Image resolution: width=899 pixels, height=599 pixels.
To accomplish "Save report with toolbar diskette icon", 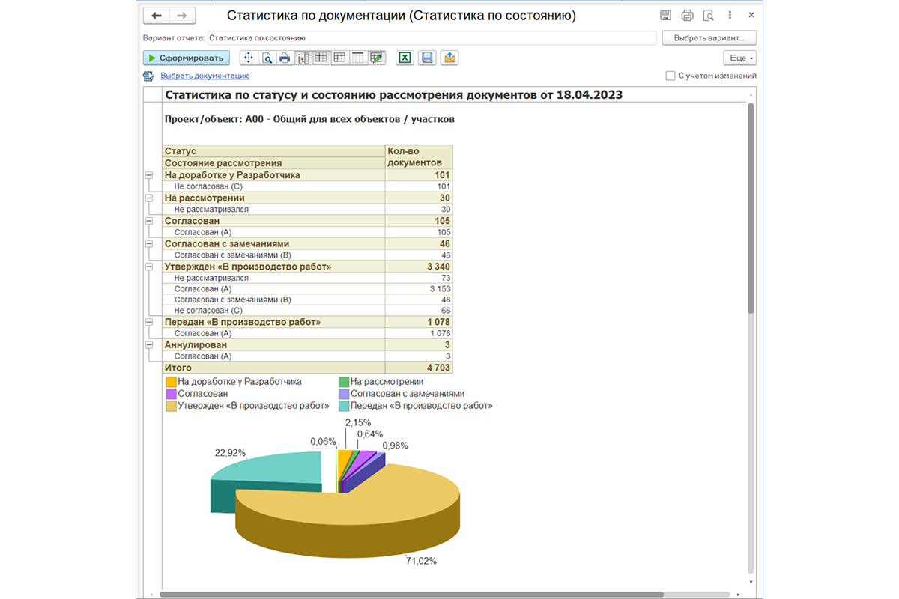I will pyautogui.click(x=427, y=58).
